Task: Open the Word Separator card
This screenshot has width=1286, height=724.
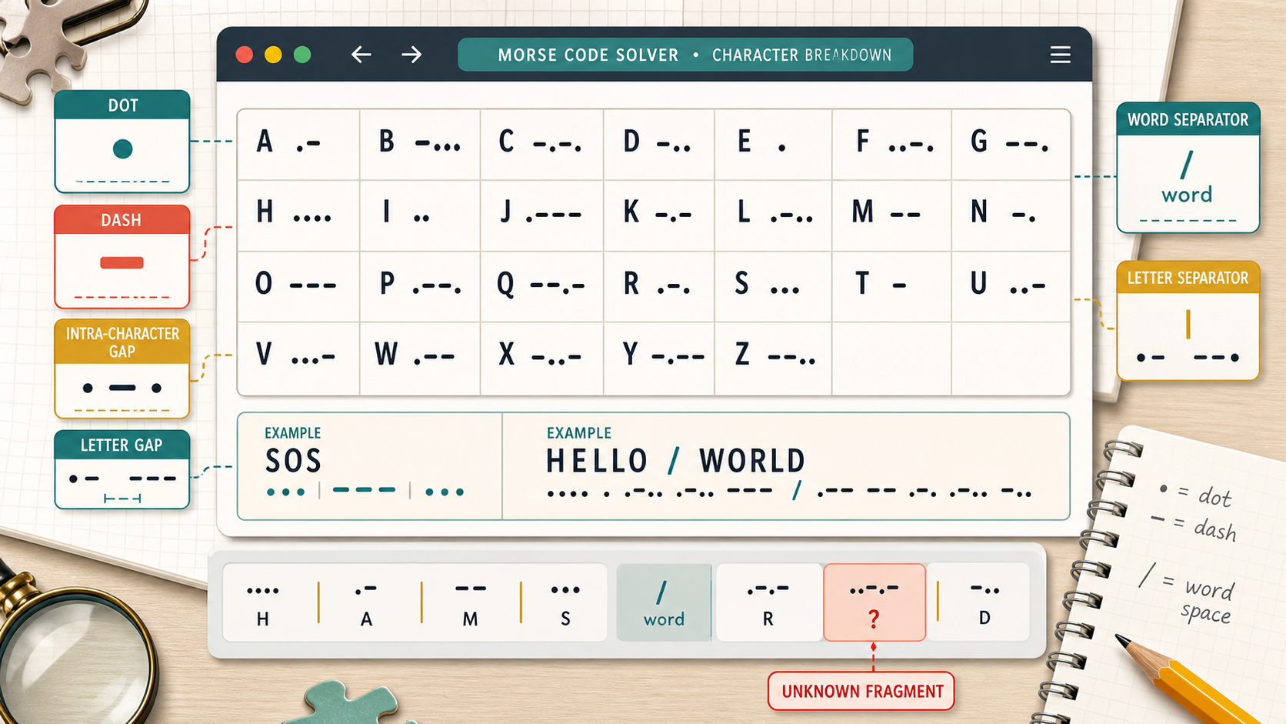Action: point(1188,168)
